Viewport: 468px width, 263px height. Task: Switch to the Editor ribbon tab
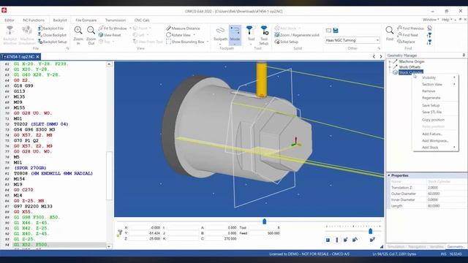pos(10,20)
